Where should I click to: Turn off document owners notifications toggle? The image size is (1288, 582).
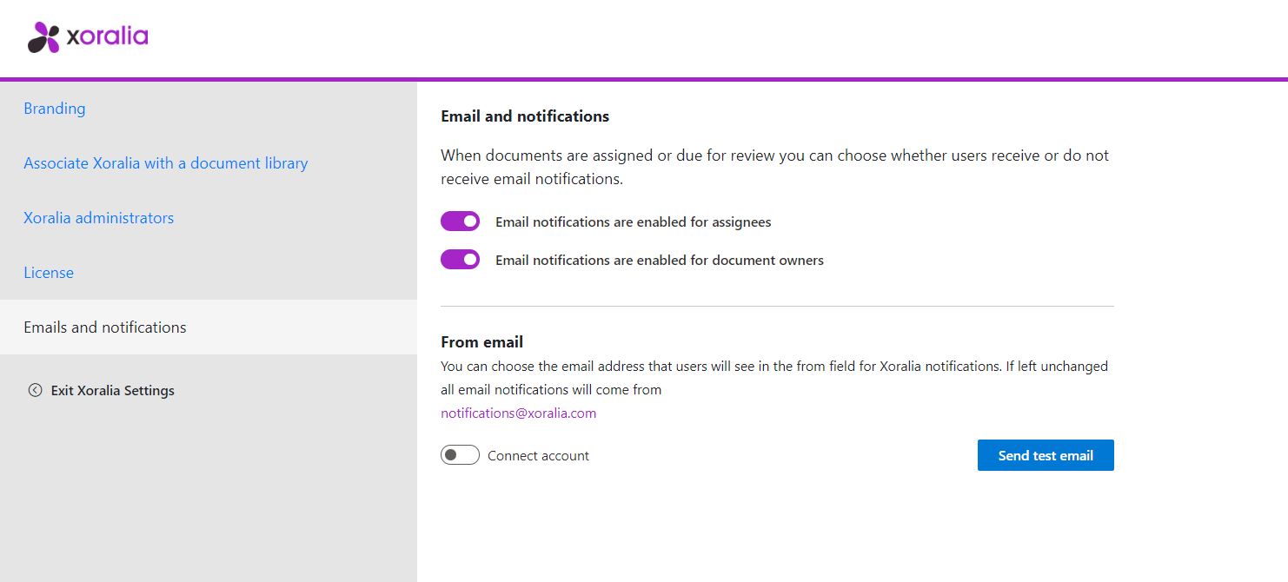click(x=460, y=260)
